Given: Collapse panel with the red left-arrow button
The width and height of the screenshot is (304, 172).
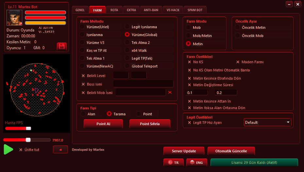Looking at the screenshot, I should (x=60, y=149).
